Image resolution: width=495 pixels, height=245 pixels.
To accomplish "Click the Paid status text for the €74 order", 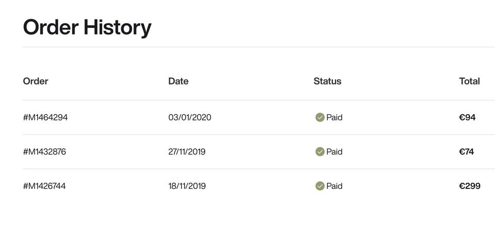I will pos(334,152).
